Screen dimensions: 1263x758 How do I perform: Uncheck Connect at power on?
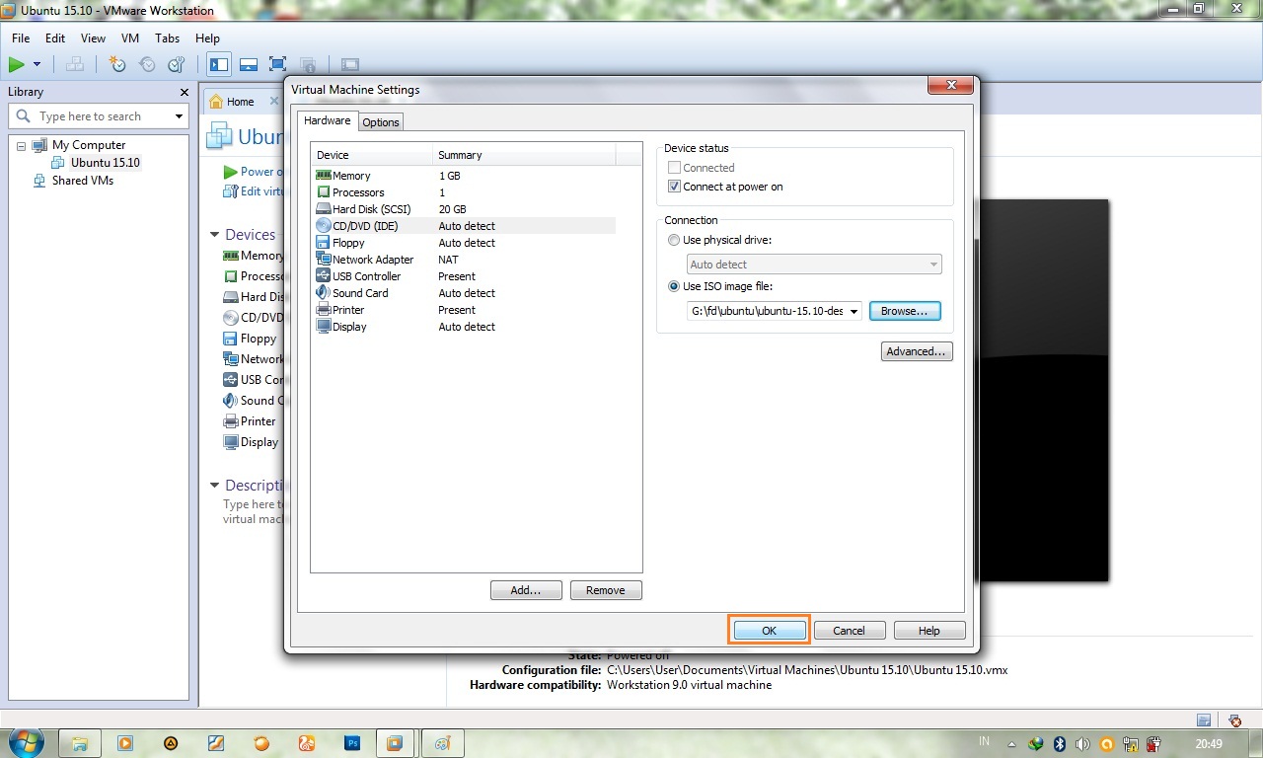pyautogui.click(x=675, y=186)
